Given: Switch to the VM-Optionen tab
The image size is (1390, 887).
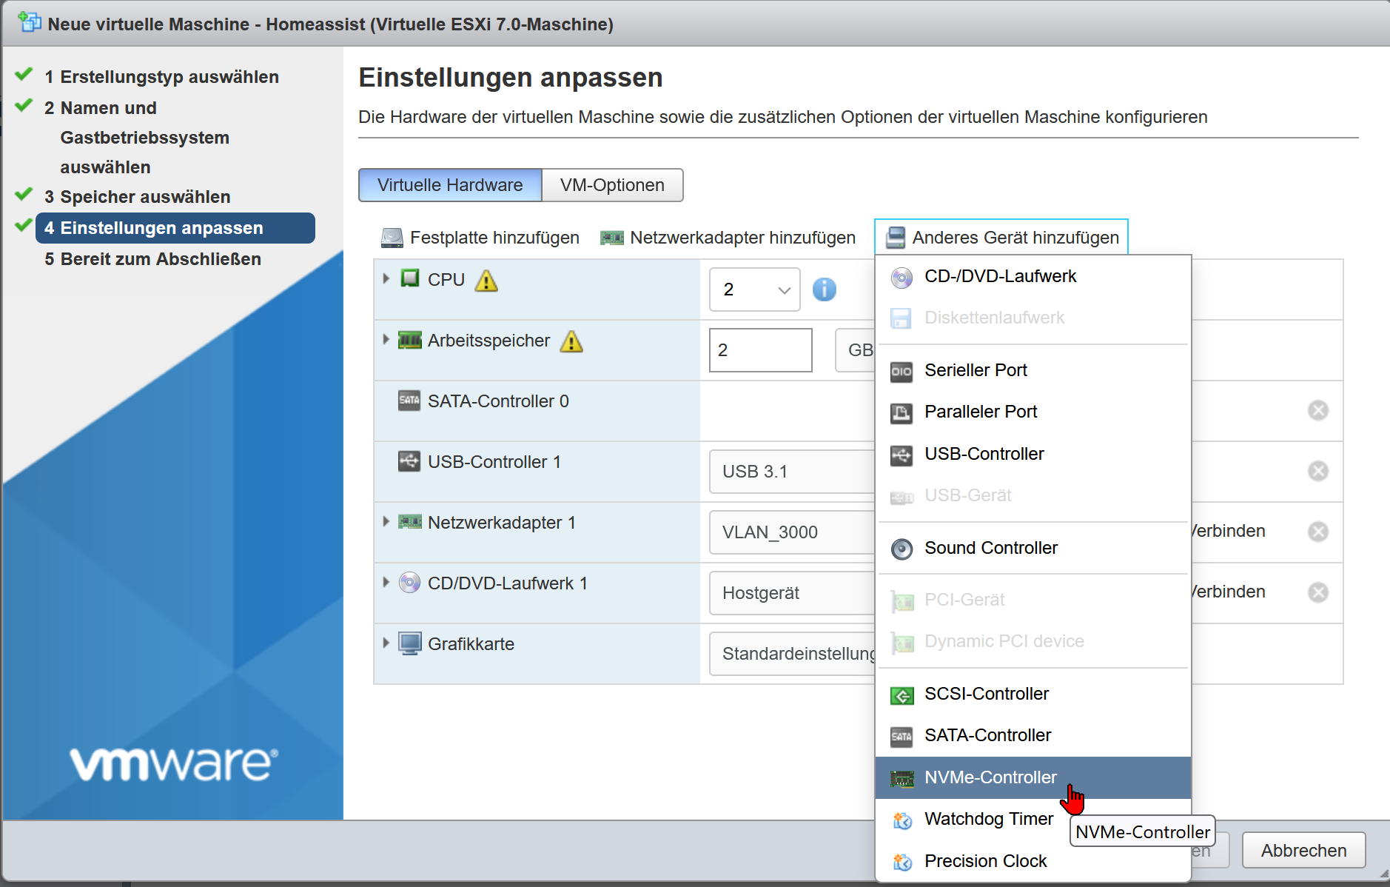Looking at the screenshot, I should point(612,185).
